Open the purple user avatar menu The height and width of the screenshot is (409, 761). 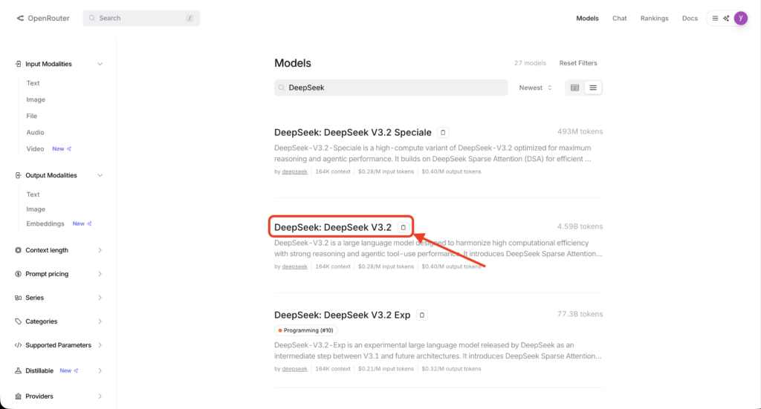click(740, 19)
